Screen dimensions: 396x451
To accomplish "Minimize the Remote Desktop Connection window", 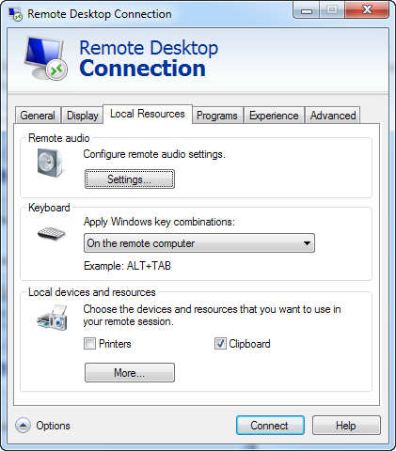I will [x=307, y=10].
